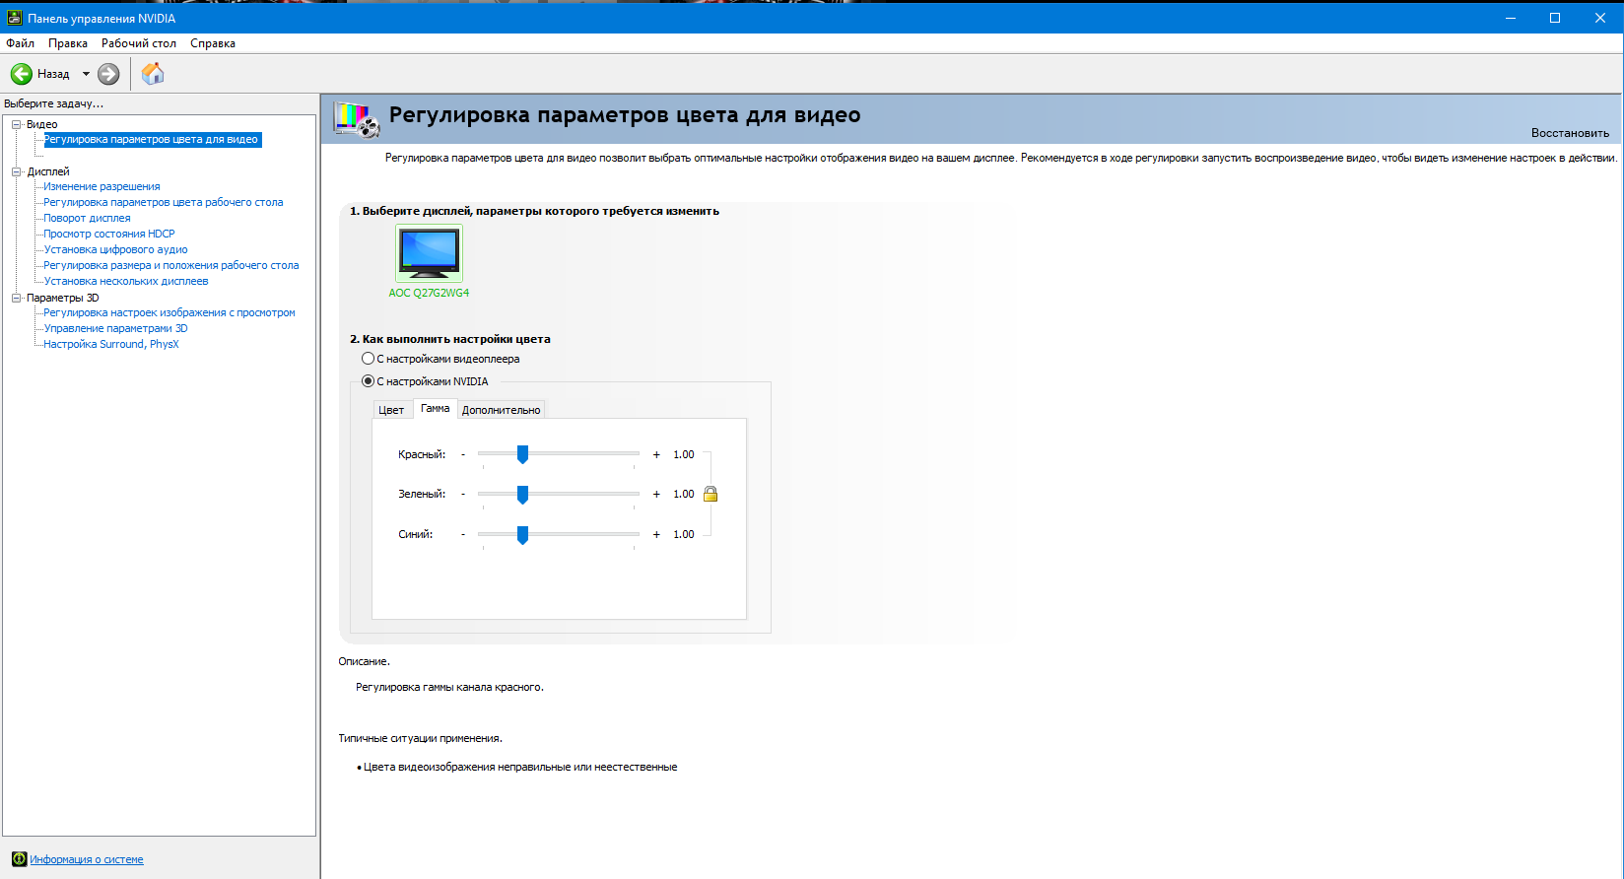Open 'Просмотр состояния HDCP' task
1624x879 pixels.
pyautogui.click(x=109, y=234)
